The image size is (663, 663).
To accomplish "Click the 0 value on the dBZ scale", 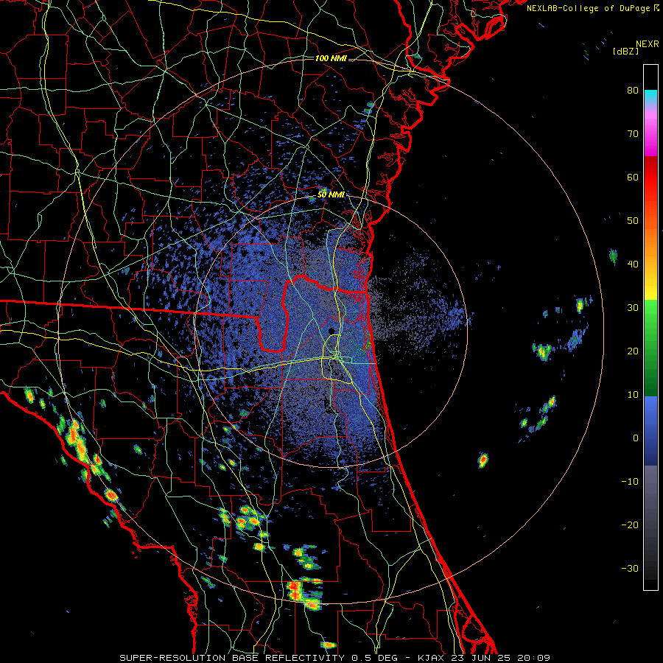I will [x=636, y=438].
